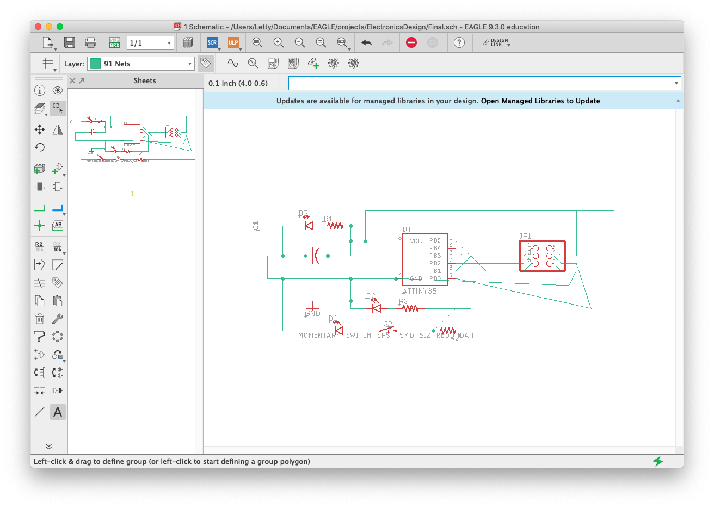714x508 pixels.
Task: Choose the Delete trash can tool
Action: 40,319
